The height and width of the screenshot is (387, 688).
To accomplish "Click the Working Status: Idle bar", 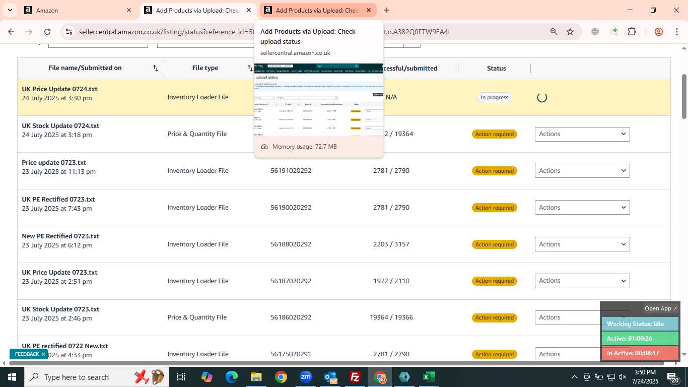I will [x=640, y=324].
